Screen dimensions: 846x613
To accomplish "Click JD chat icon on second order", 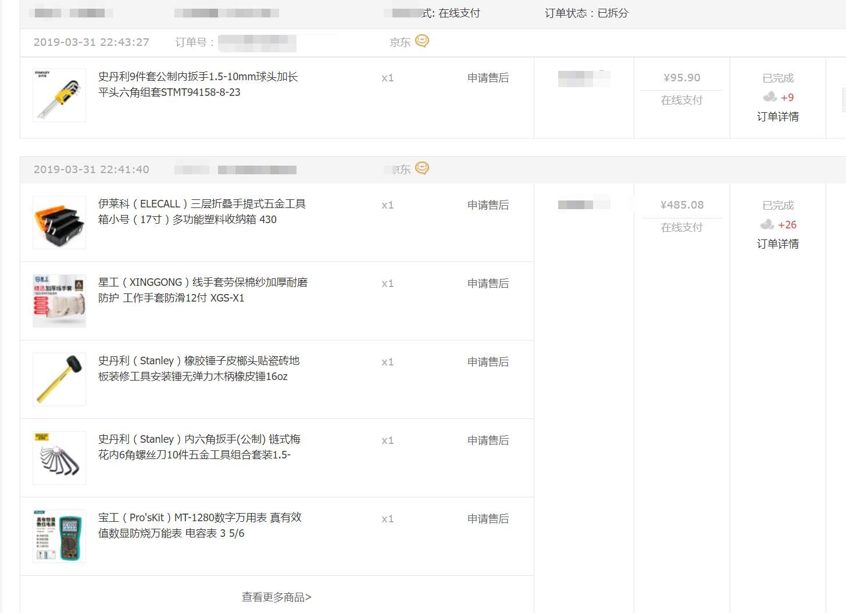I will coord(422,169).
